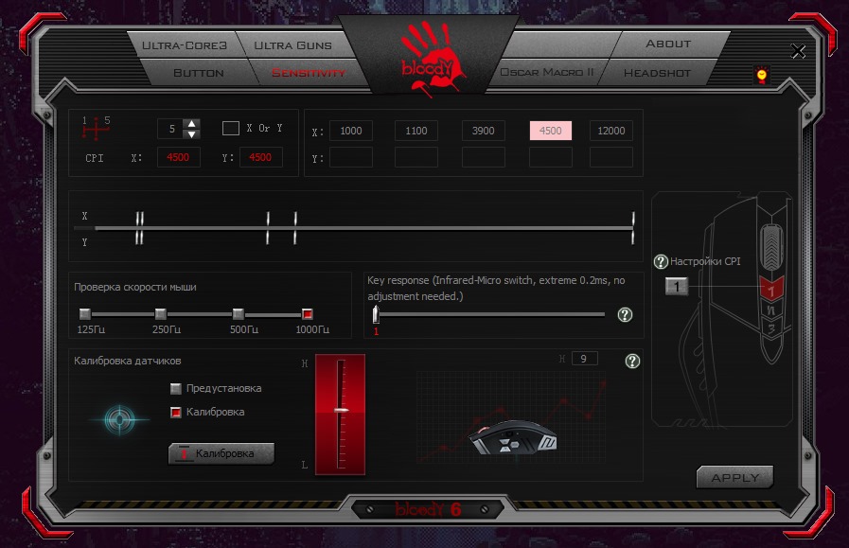
Task: Click the CPI level count field showing 5
Action: 171,129
